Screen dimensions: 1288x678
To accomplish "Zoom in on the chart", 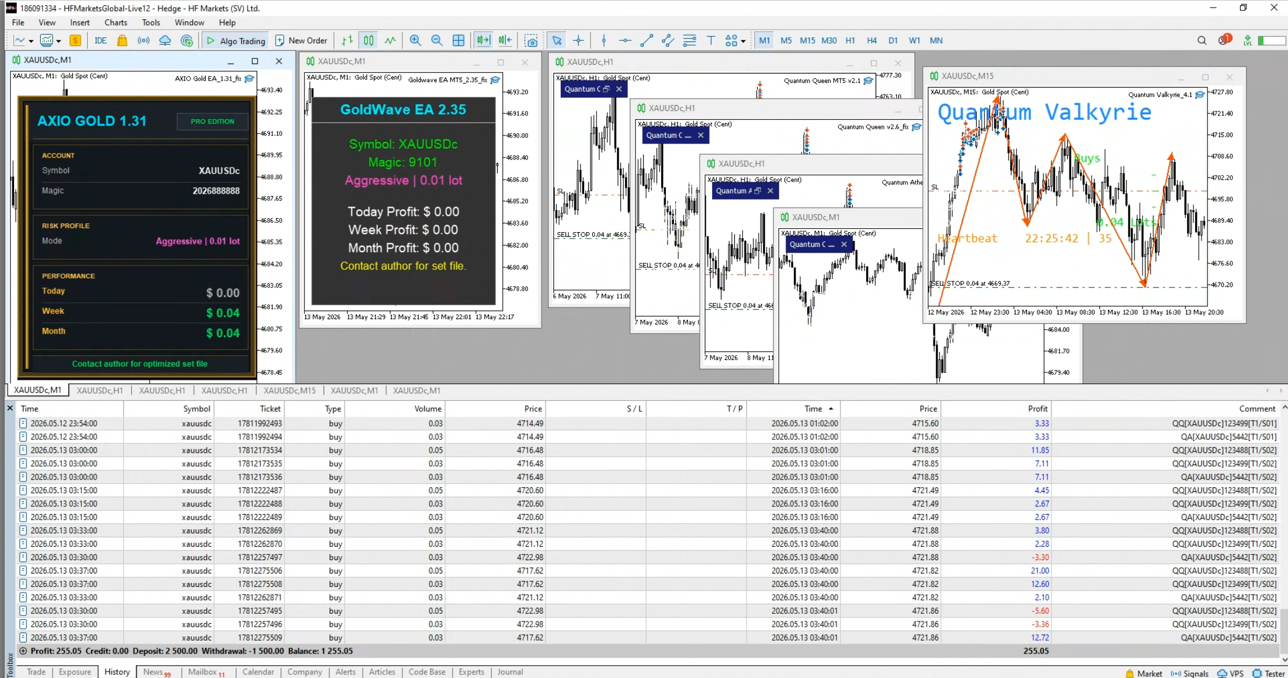I will click(415, 40).
